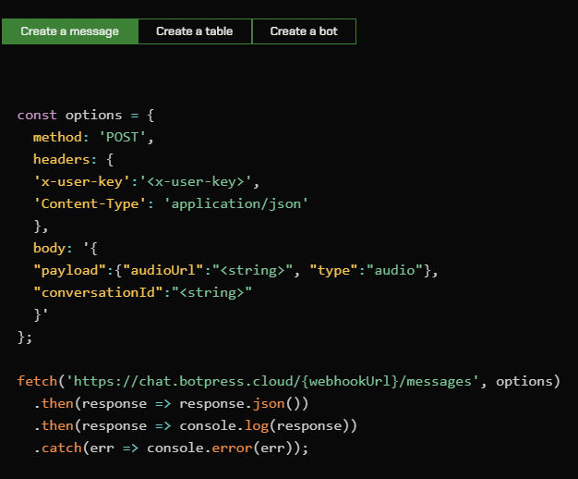The image size is (578, 479).
Task: Click the 'Content-Type' header key
Action: [90, 203]
